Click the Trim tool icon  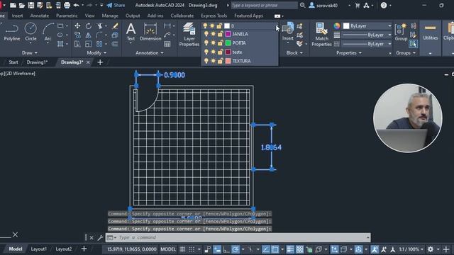point(99,26)
